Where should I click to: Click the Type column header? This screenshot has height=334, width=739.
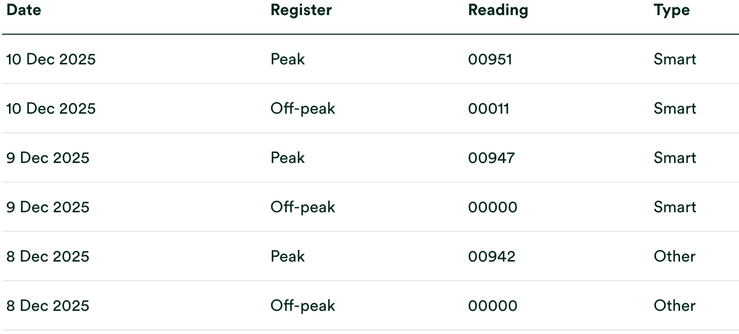(x=672, y=10)
